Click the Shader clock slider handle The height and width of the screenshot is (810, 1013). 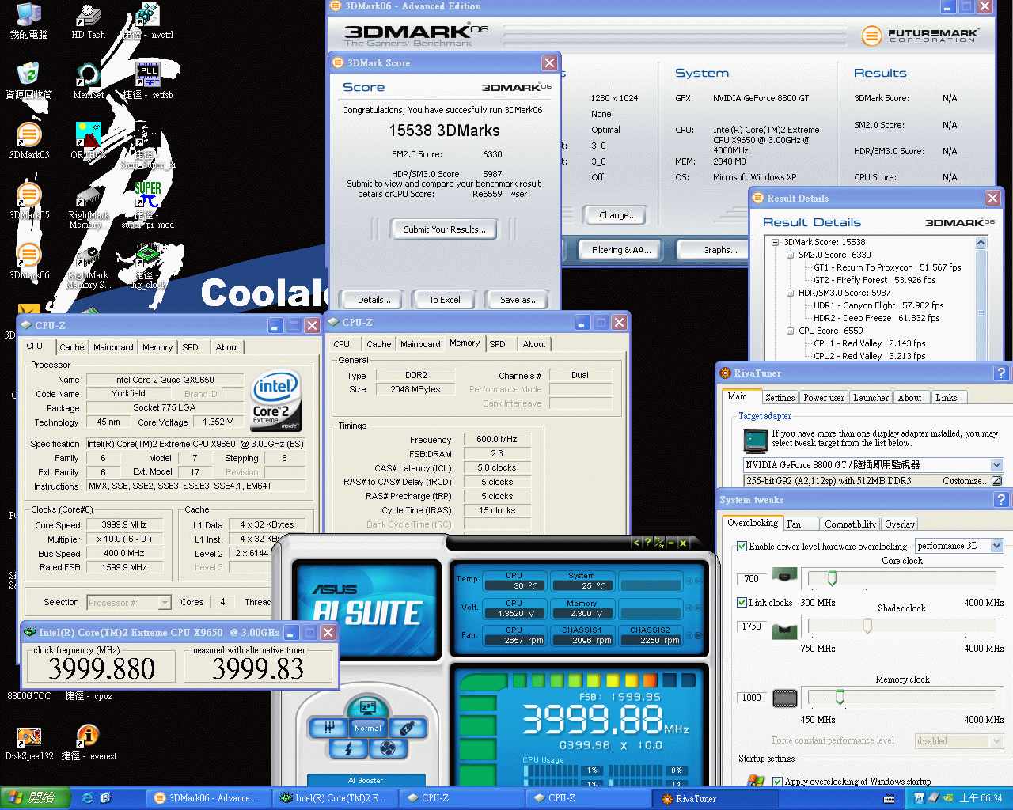coord(868,626)
